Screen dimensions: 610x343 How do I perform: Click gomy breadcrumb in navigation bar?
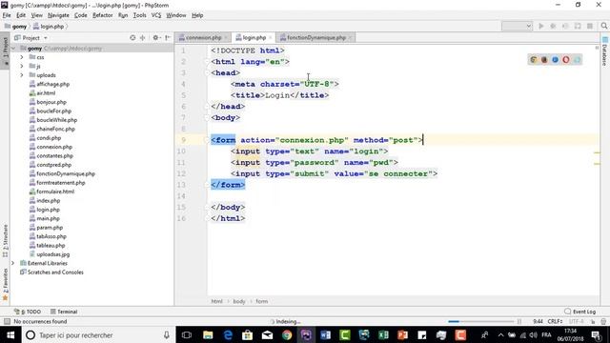[x=16, y=27]
